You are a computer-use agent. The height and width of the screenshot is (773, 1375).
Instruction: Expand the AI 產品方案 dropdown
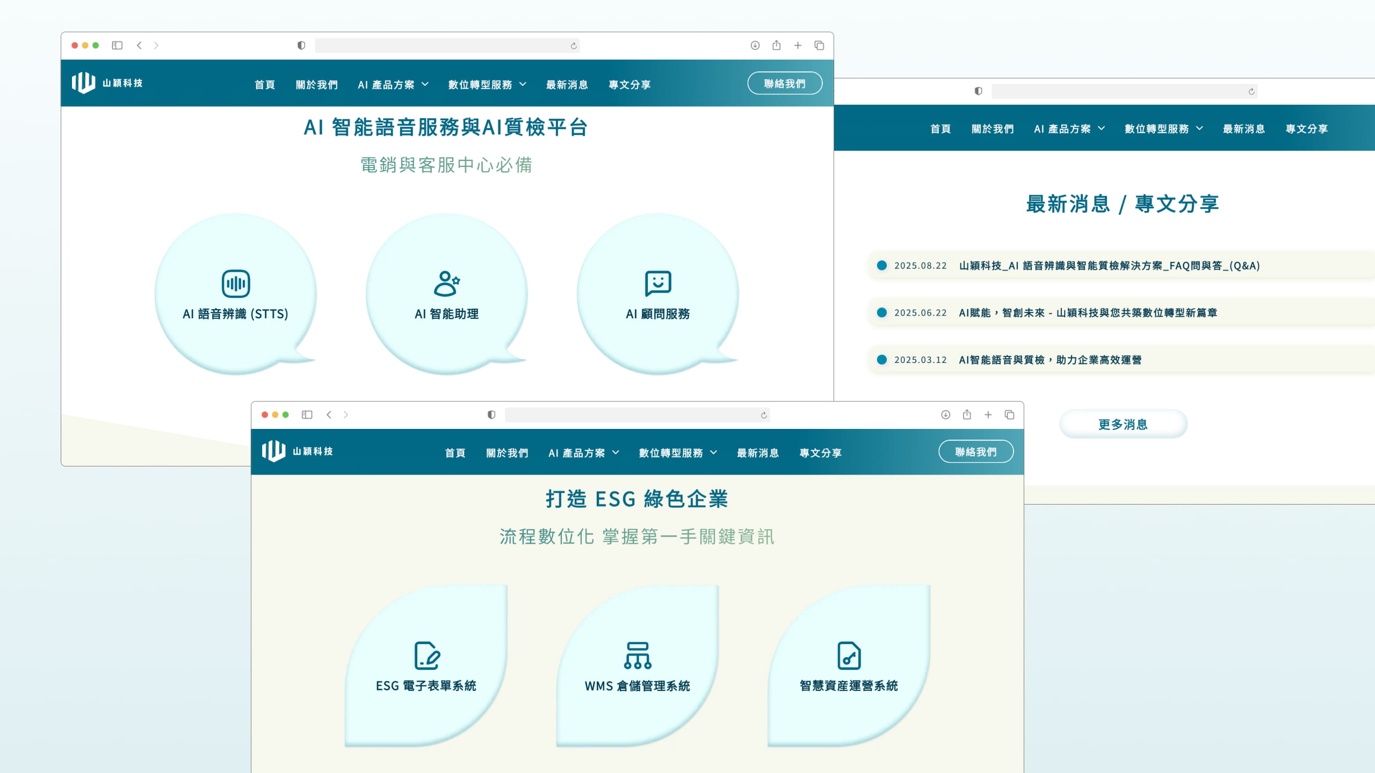pos(392,84)
